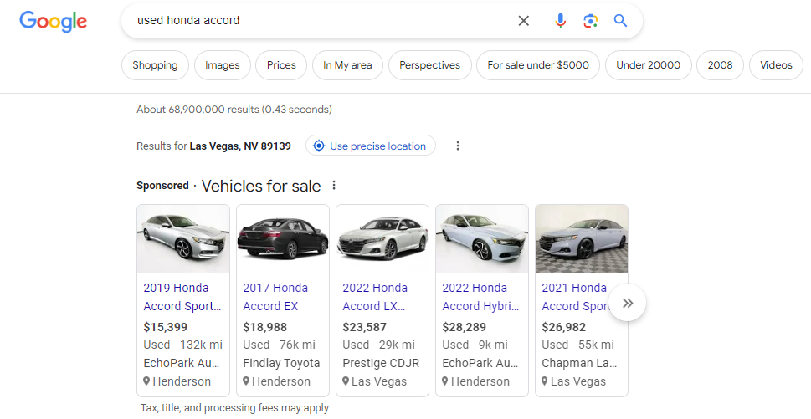Clear the search box text

point(524,21)
